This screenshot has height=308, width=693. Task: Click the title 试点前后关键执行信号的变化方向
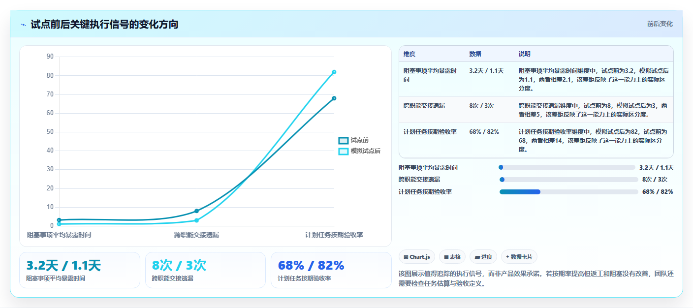104,24
